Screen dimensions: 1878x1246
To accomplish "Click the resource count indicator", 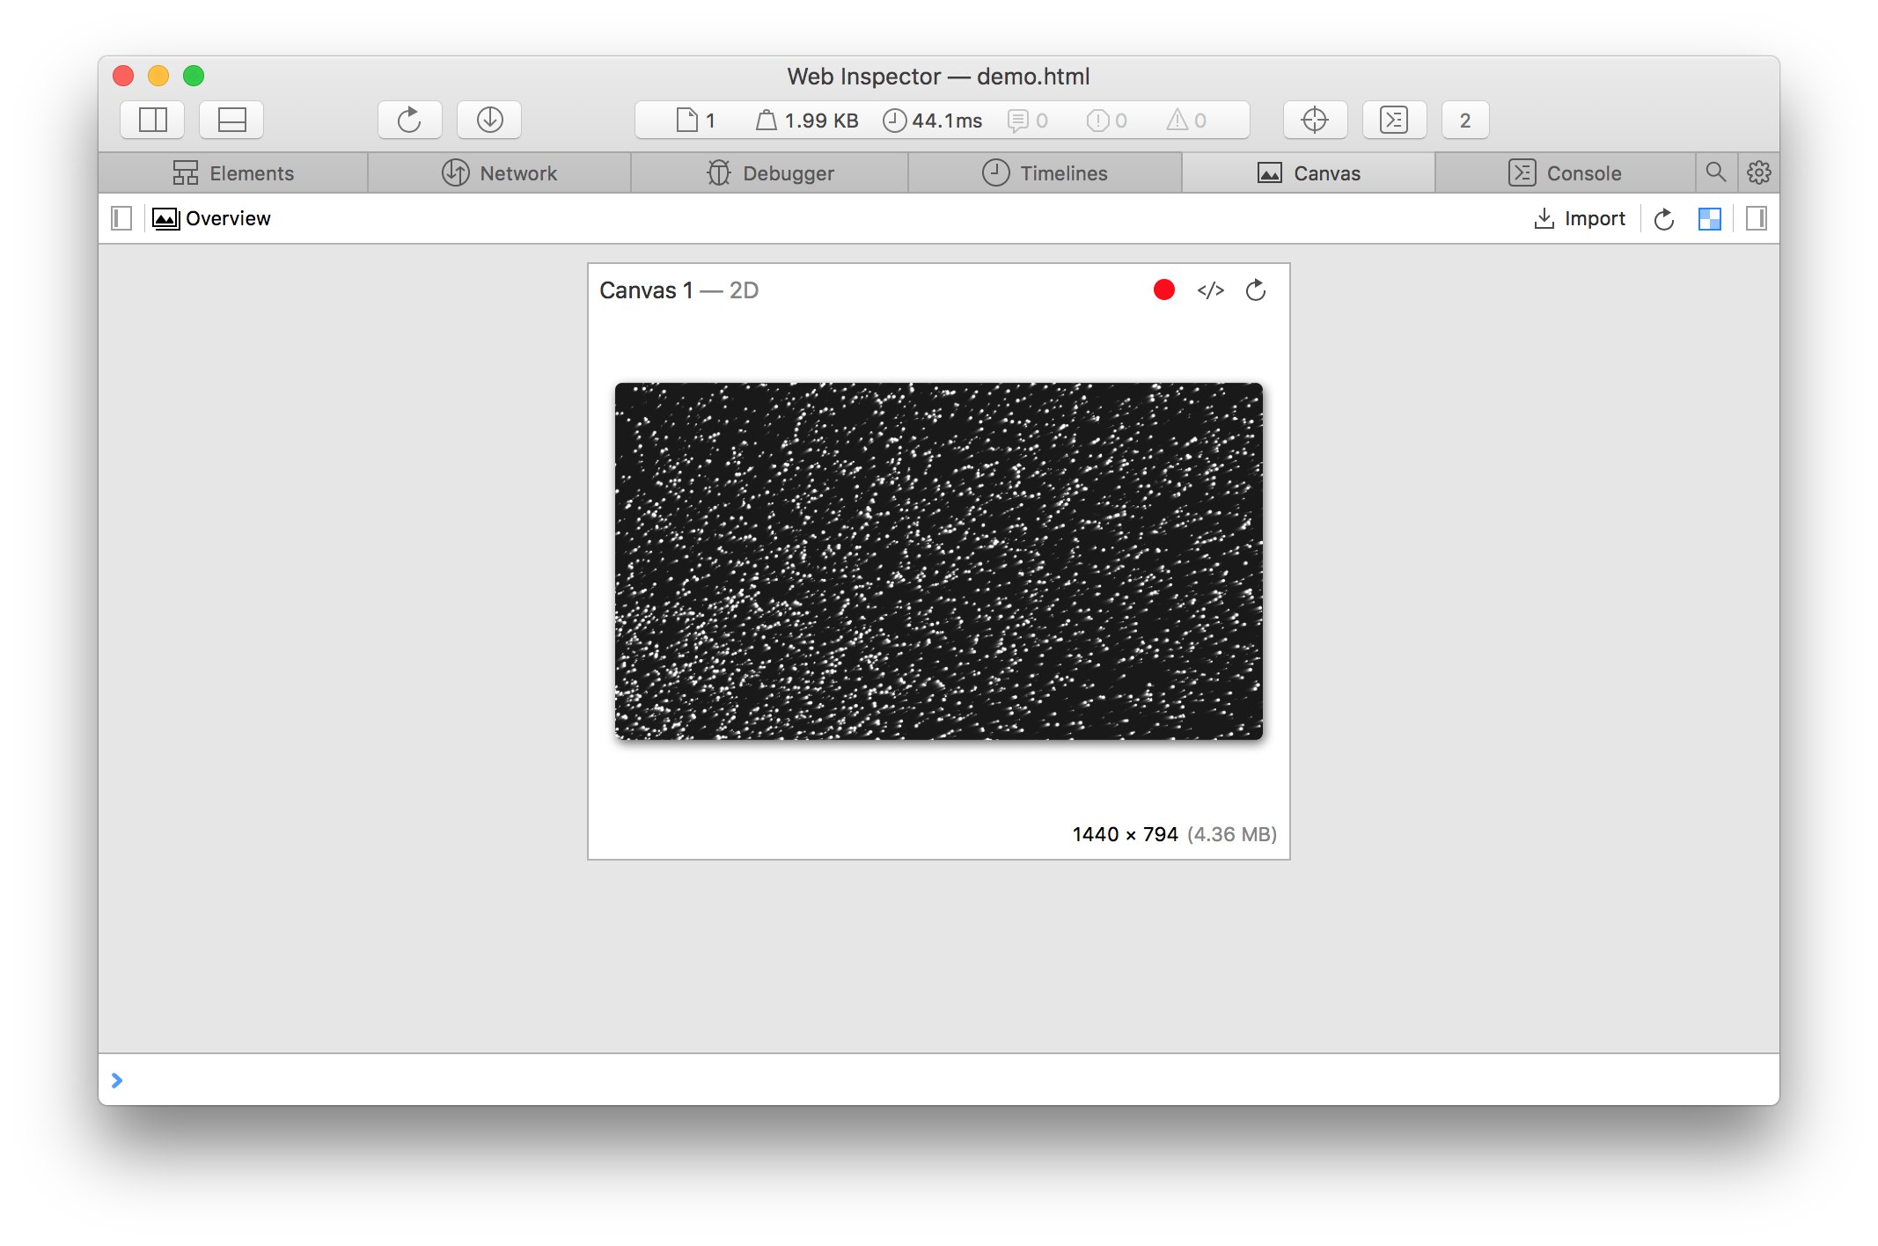I will click(x=695, y=121).
